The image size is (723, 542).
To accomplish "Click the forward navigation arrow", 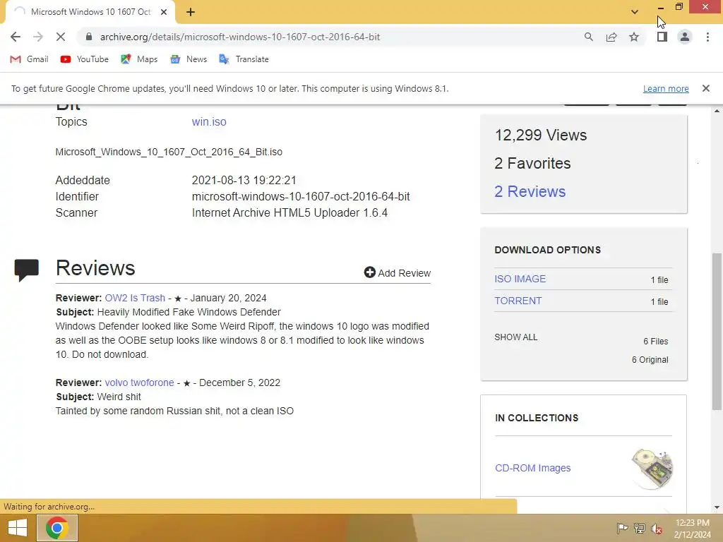I will 38,37.
